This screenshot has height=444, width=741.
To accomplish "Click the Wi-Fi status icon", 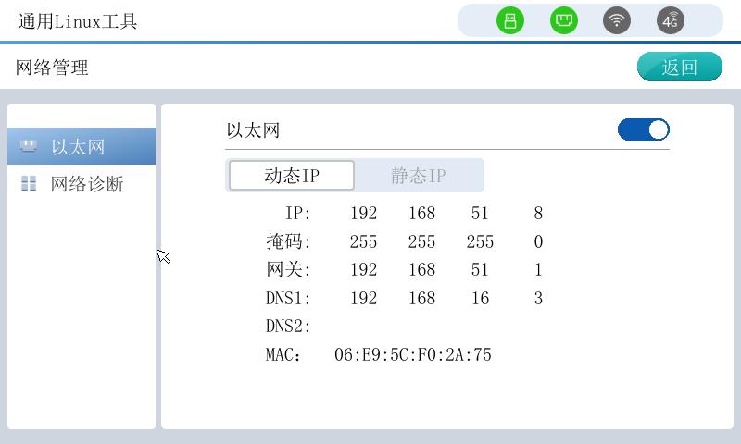I will click(x=617, y=20).
